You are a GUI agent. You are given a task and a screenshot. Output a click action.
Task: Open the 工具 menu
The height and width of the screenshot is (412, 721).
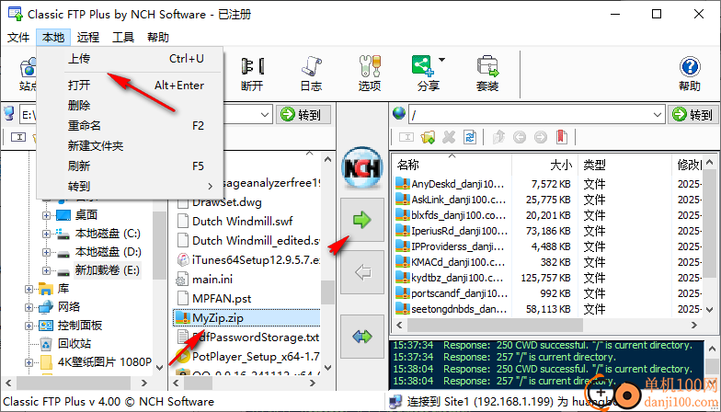click(x=123, y=37)
